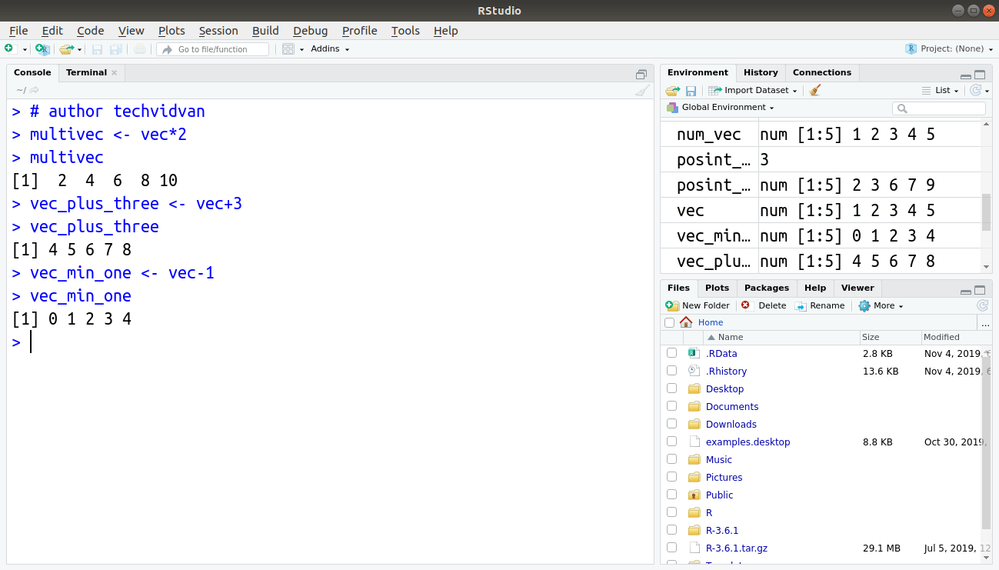Open the List view dropdown
The height and width of the screenshot is (570, 999).
tap(940, 90)
